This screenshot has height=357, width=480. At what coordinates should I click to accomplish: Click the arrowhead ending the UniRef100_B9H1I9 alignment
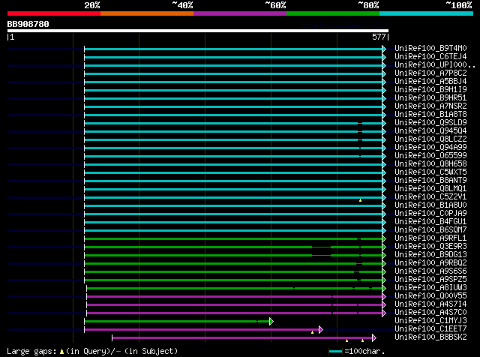pos(384,90)
